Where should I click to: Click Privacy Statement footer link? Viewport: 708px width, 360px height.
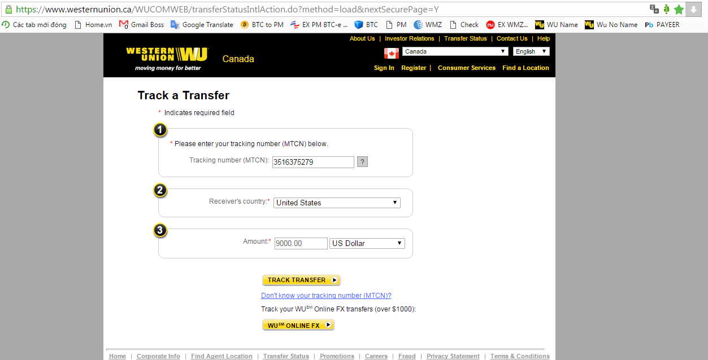click(453, 356)
